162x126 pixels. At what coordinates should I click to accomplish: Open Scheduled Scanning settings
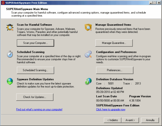click(x=35, y=70)
